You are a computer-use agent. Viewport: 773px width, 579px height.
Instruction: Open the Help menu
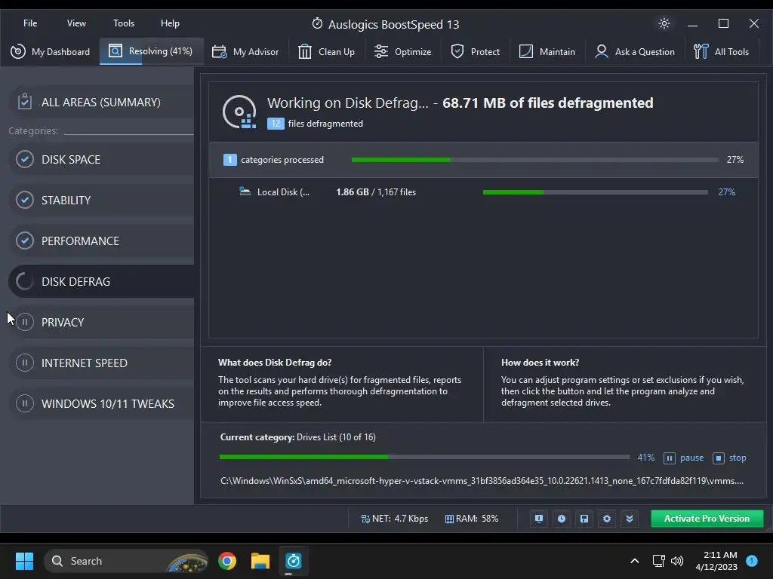tap(170, 23)
